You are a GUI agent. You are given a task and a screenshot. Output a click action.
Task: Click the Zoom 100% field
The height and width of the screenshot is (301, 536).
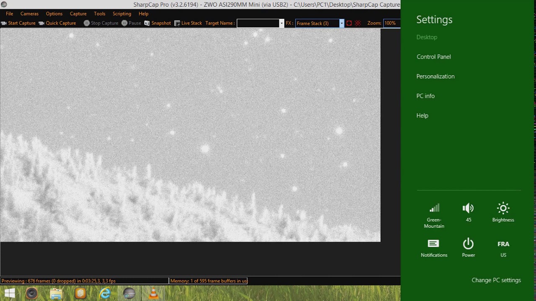click(x=392, y=23)
